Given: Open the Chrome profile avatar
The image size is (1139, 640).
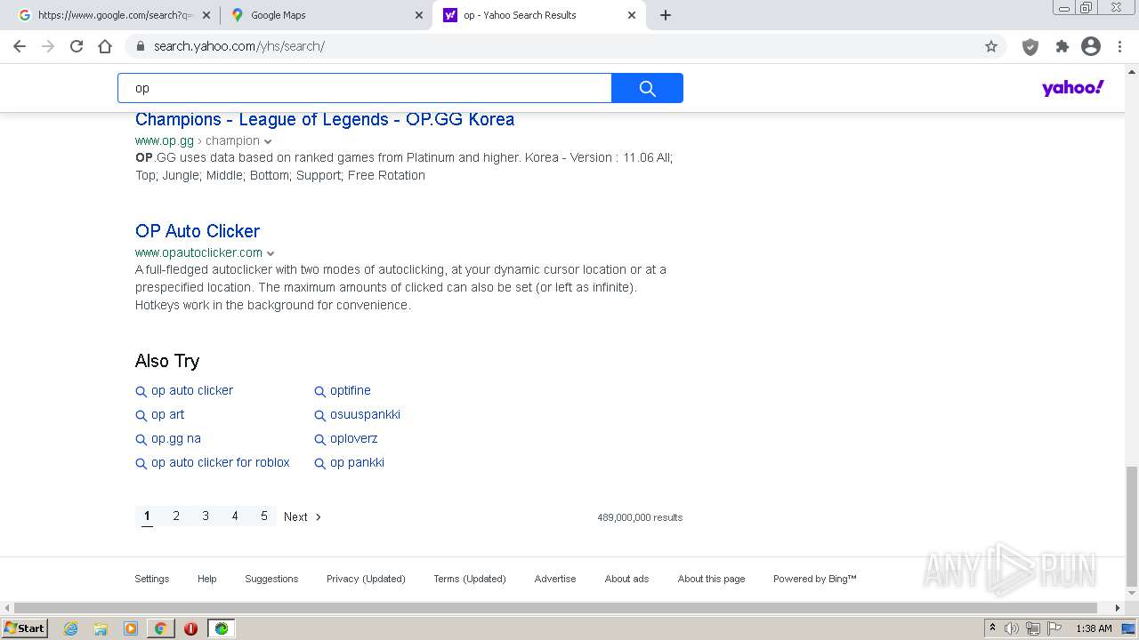Looking at the screenshot, I should pos(1091,46).
